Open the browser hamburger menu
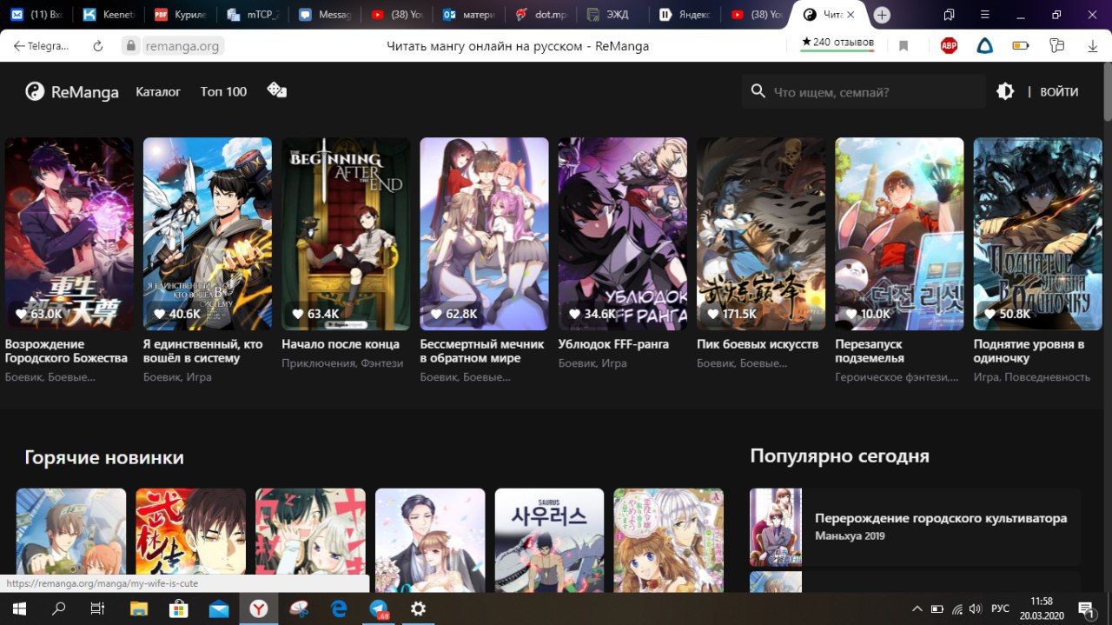This screenshot has width=1112, height=625. coord(984,15)
